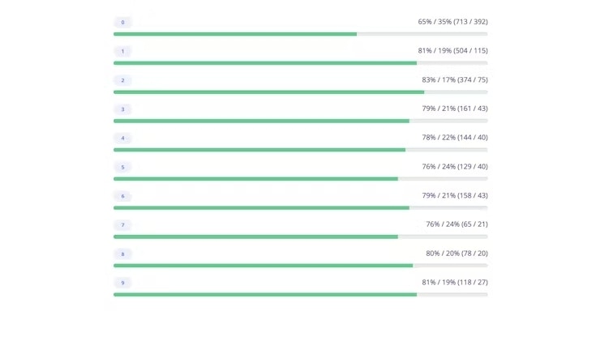Click the 78% / 22% (144 / 40) statistic
The image size is (600, 337).
455,138
